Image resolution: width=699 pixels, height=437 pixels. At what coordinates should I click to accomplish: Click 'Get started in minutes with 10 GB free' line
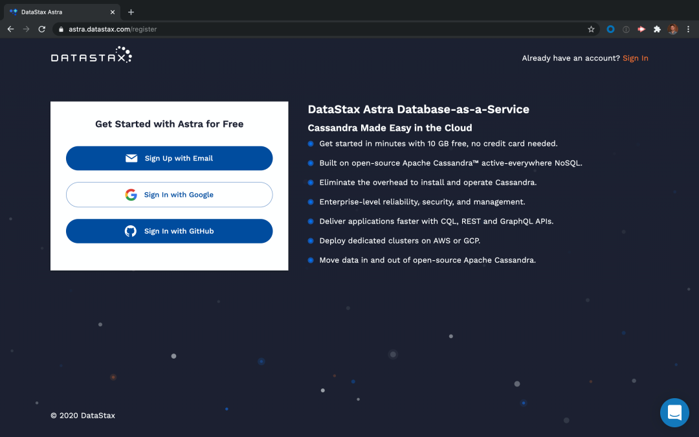coord(438,144)
